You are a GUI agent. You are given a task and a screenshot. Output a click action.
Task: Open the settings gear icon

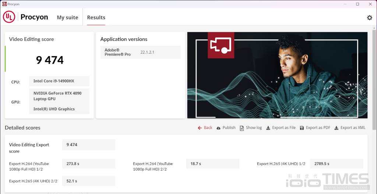369,18
